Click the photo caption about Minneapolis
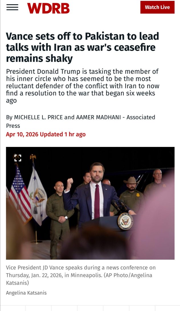The height and width of the screenshot is (311, 180). [x=81, y=275]
